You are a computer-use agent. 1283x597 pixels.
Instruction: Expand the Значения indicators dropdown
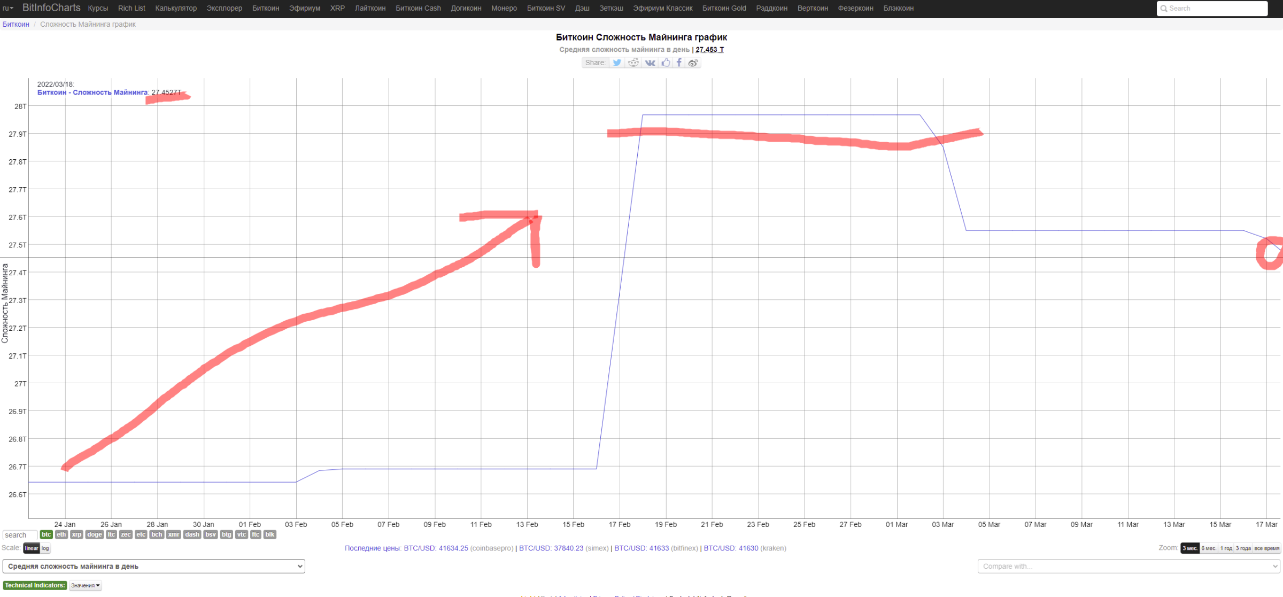(86, 585)
